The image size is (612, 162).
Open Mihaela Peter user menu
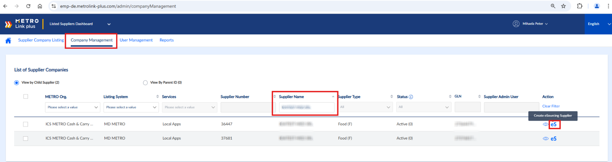[x=535, y=24]
